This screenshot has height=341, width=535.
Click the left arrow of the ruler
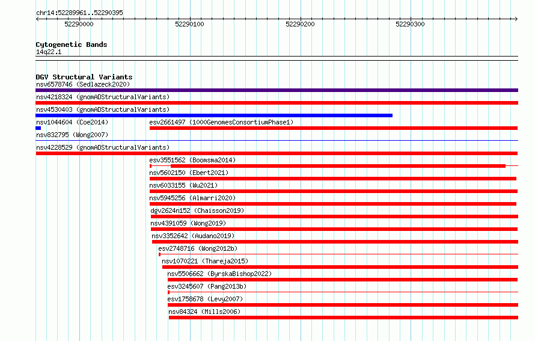37,19
